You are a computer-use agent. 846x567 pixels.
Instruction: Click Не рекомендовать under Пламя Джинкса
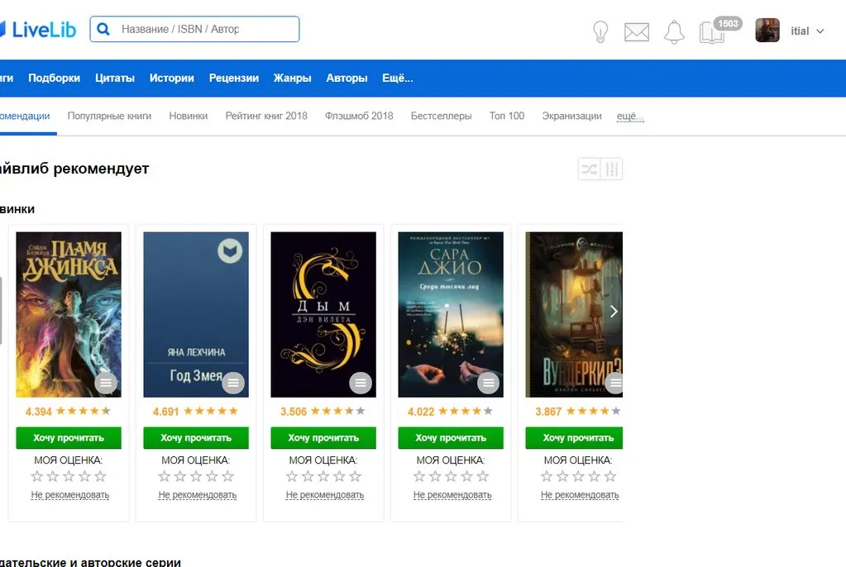point(70,495)
